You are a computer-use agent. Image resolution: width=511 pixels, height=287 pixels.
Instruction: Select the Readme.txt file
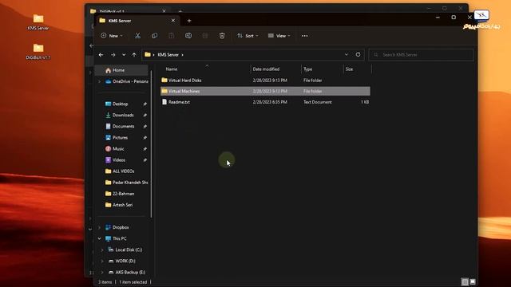point(265,102)
